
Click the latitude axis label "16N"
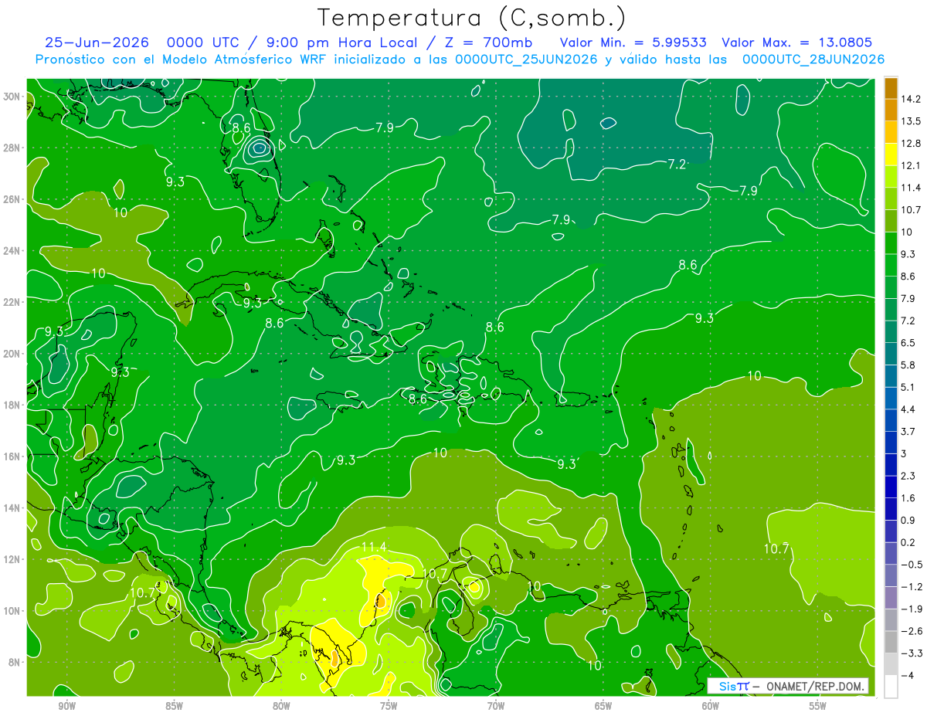click(x=12, y=456)
